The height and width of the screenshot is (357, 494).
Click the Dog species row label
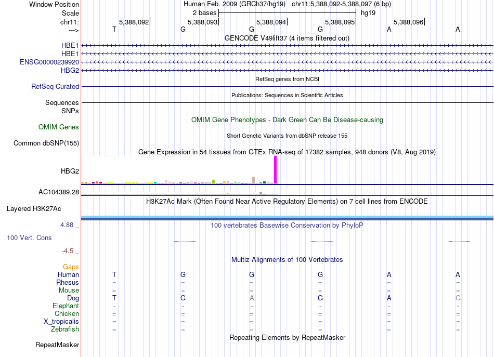click(x=73, y=298)
